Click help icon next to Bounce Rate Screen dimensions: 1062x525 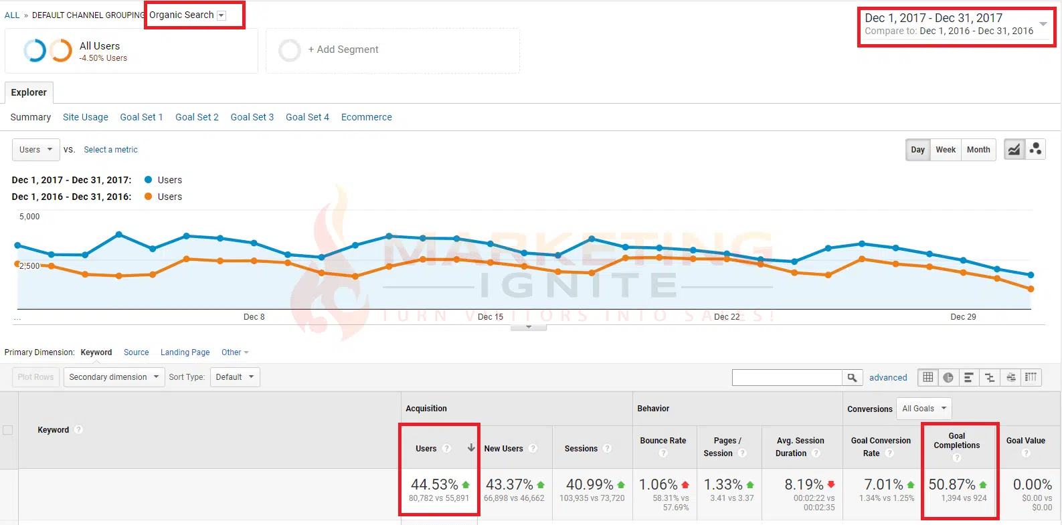click(x=663, y=453)
